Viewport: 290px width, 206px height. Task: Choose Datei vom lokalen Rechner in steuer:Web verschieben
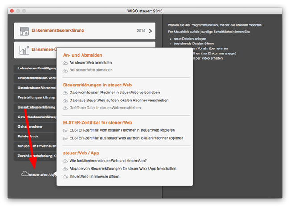tap(115, 93)
